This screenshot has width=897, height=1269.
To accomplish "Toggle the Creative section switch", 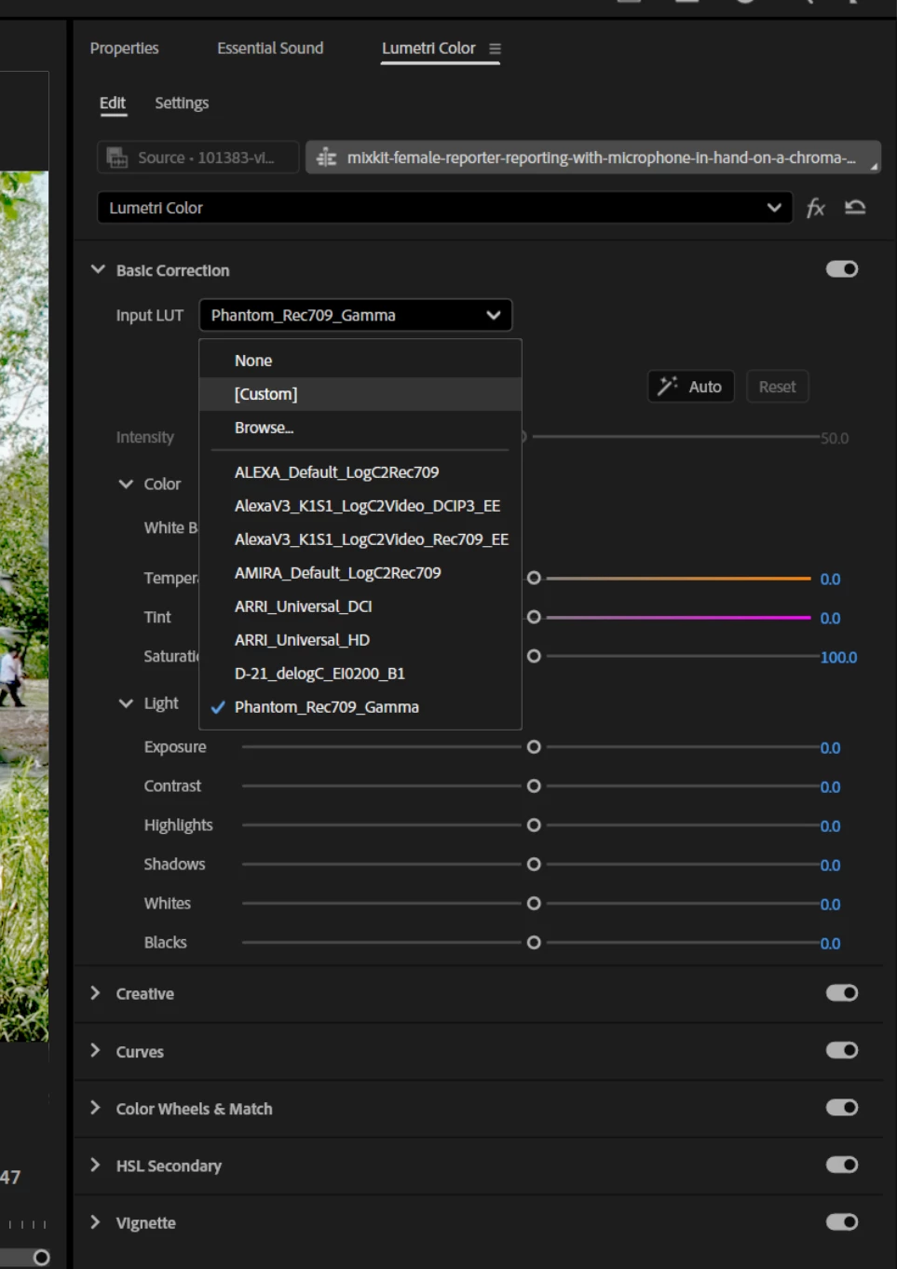I will [842, 992].
